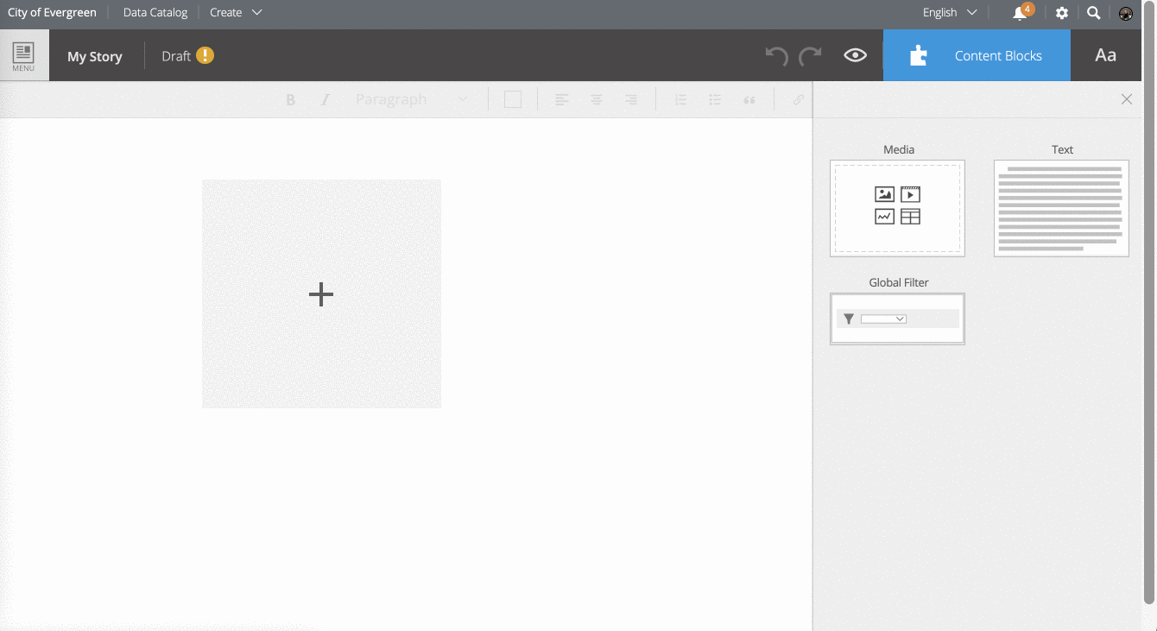1157x631 pixels.
Task: Select the Media content block
Action: [897, 208]
